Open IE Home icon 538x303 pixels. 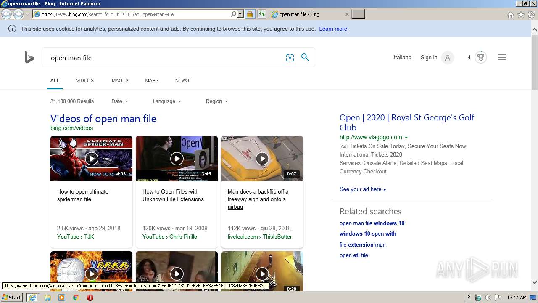[x=510, y=15]
